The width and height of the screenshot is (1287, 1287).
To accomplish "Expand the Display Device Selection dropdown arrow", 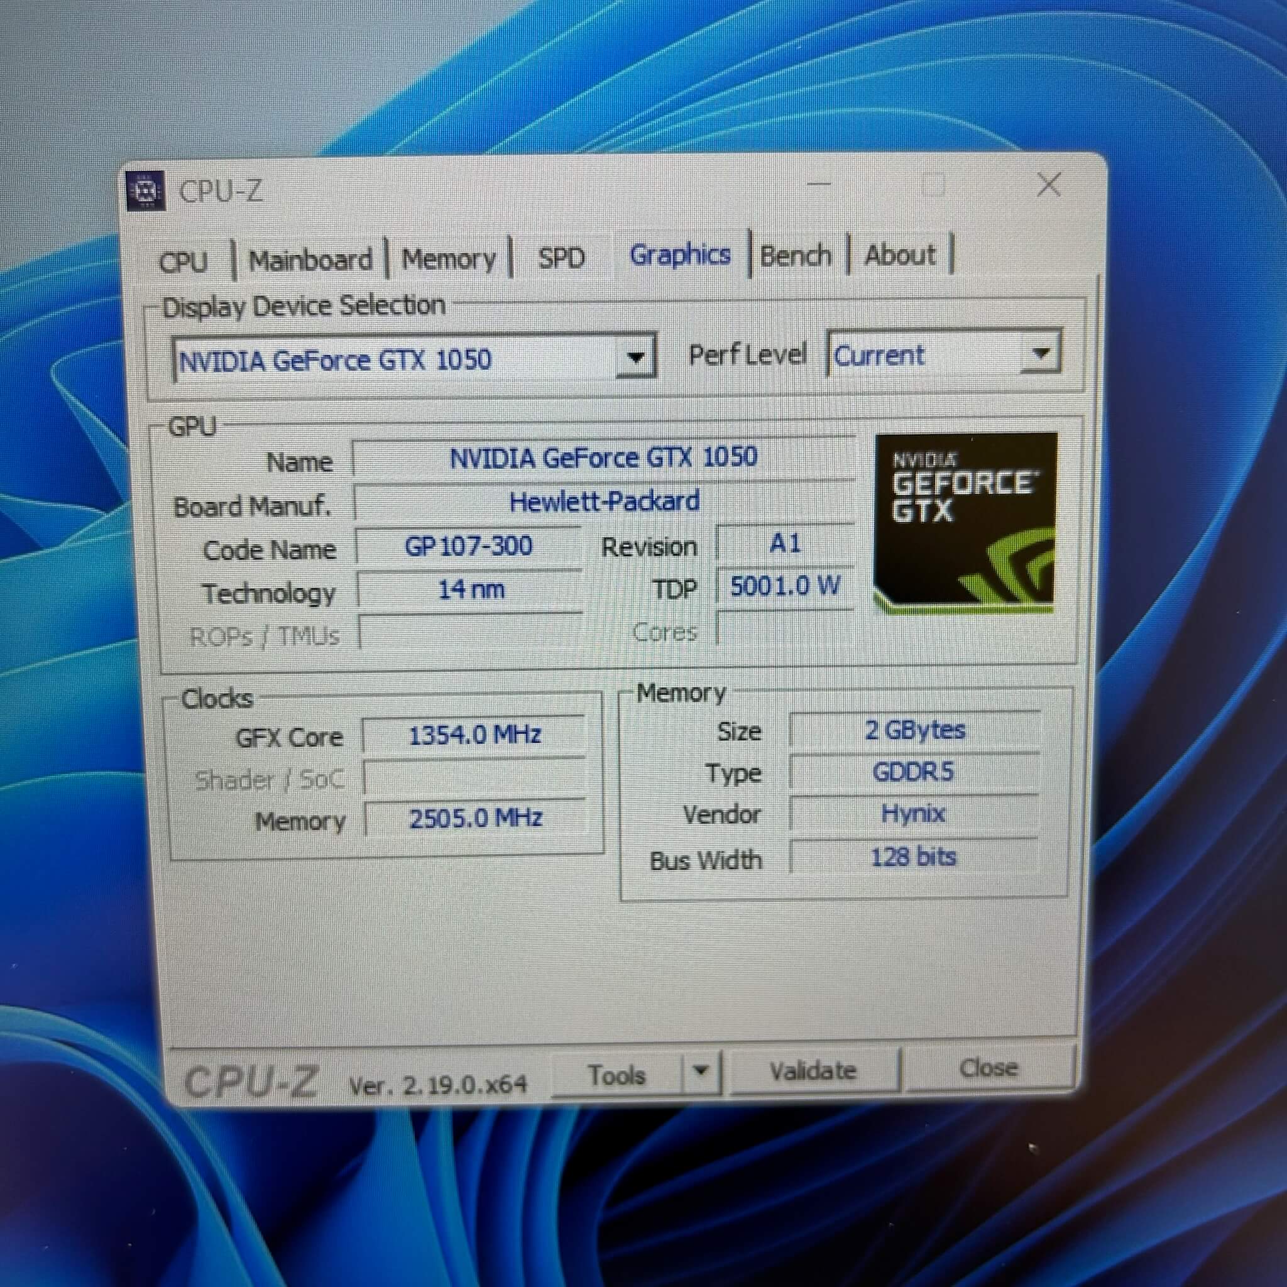I will pos(636,358).
